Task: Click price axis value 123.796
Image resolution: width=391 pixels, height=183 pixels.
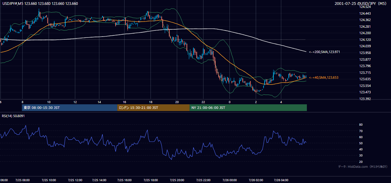Action: [x=365, y=66]
